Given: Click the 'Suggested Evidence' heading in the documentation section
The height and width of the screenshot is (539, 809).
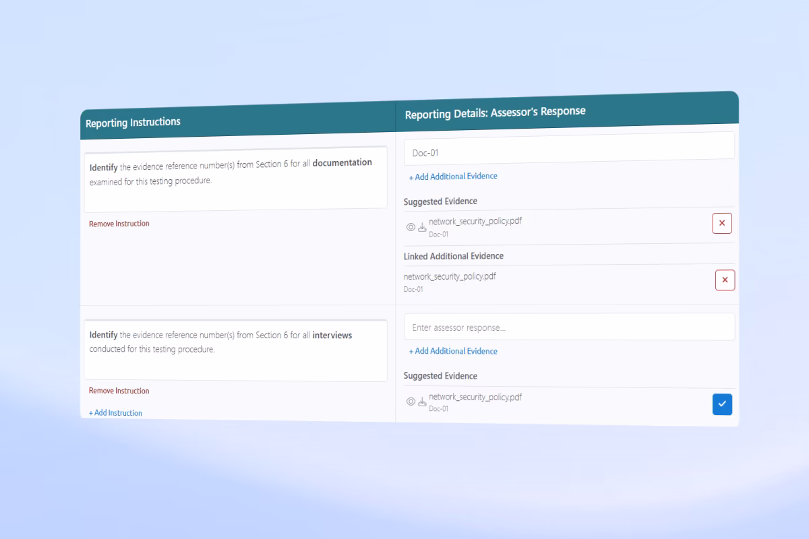Looking at the screenshot, I should (440, 201).
